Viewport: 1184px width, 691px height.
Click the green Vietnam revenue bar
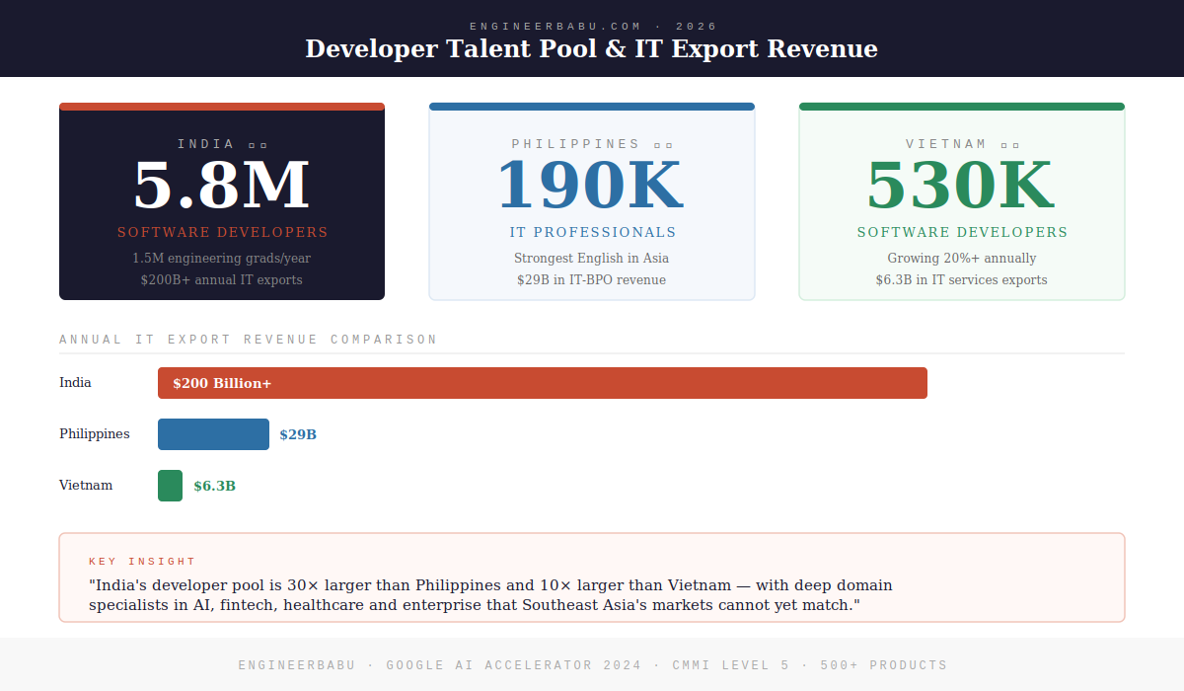(170, 486)
